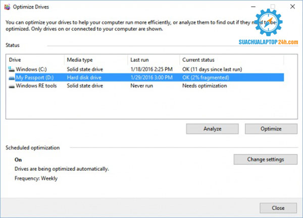This screenshot has height=218, width=303.
Task: Click the Analyze button
Action: tap(212, 129)
